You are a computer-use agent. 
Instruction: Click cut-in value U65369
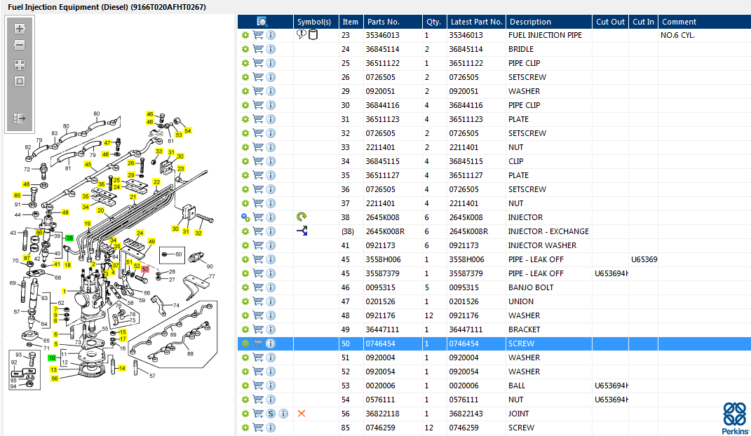[644, 259]
